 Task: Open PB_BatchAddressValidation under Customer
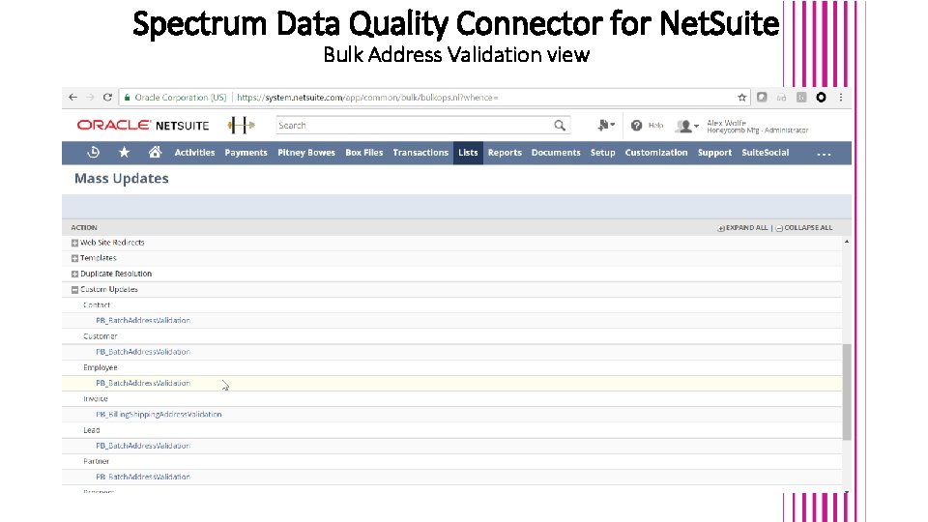click(143, 352)
